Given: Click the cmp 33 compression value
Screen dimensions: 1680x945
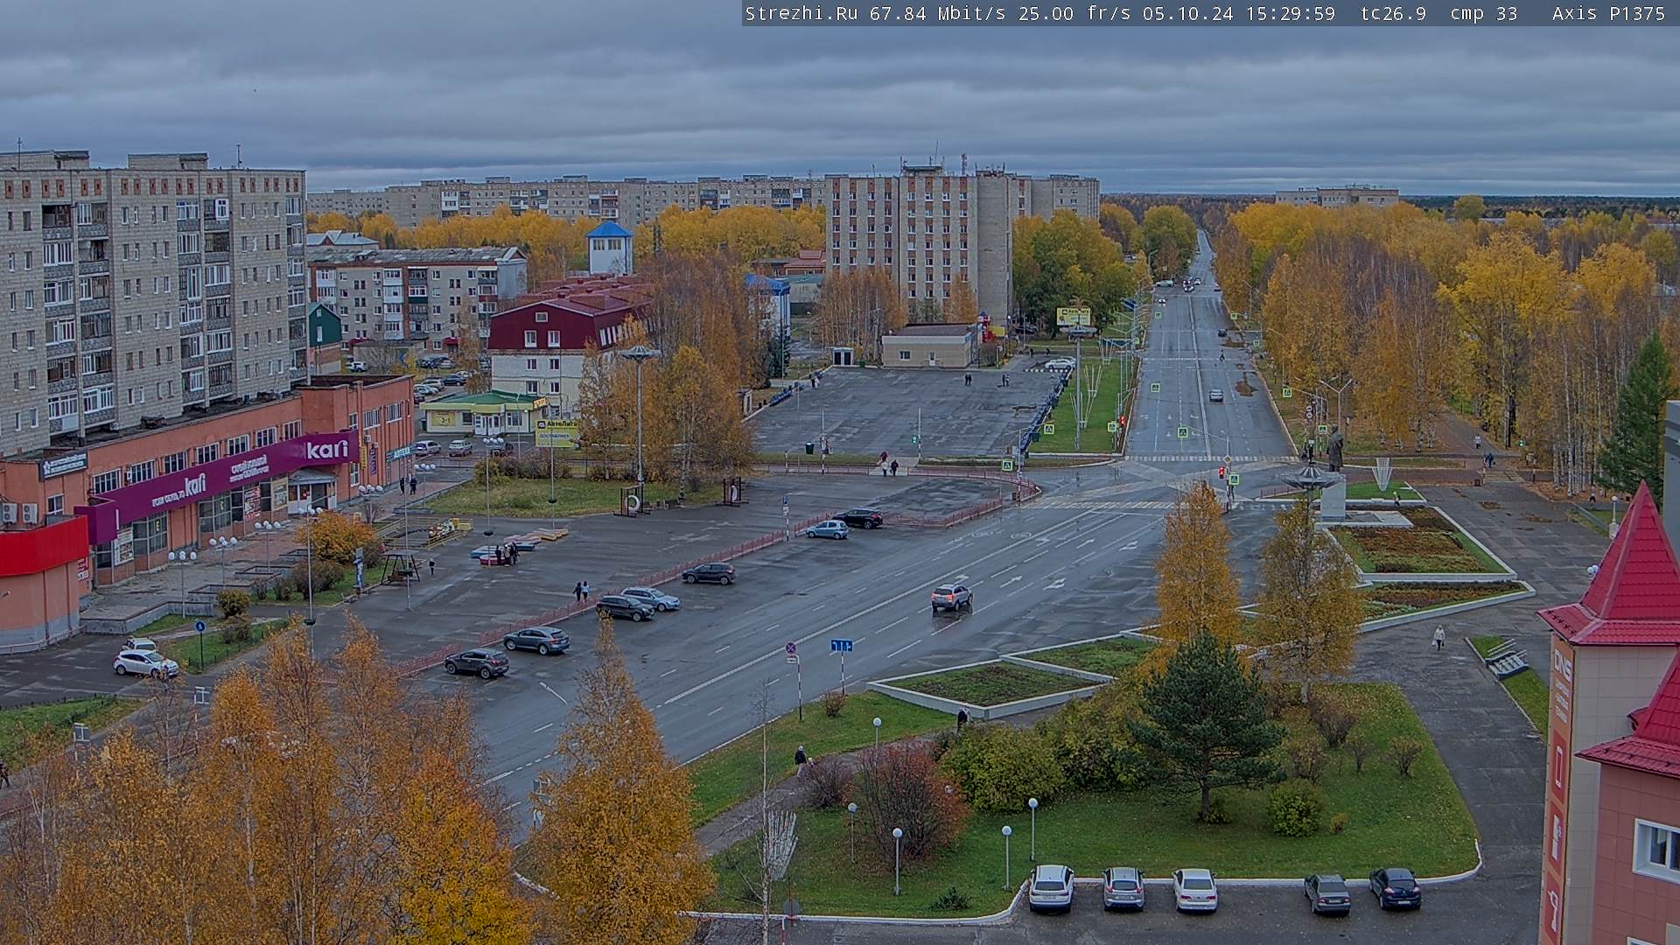Looking at the screenshot, I should 1484,13.
